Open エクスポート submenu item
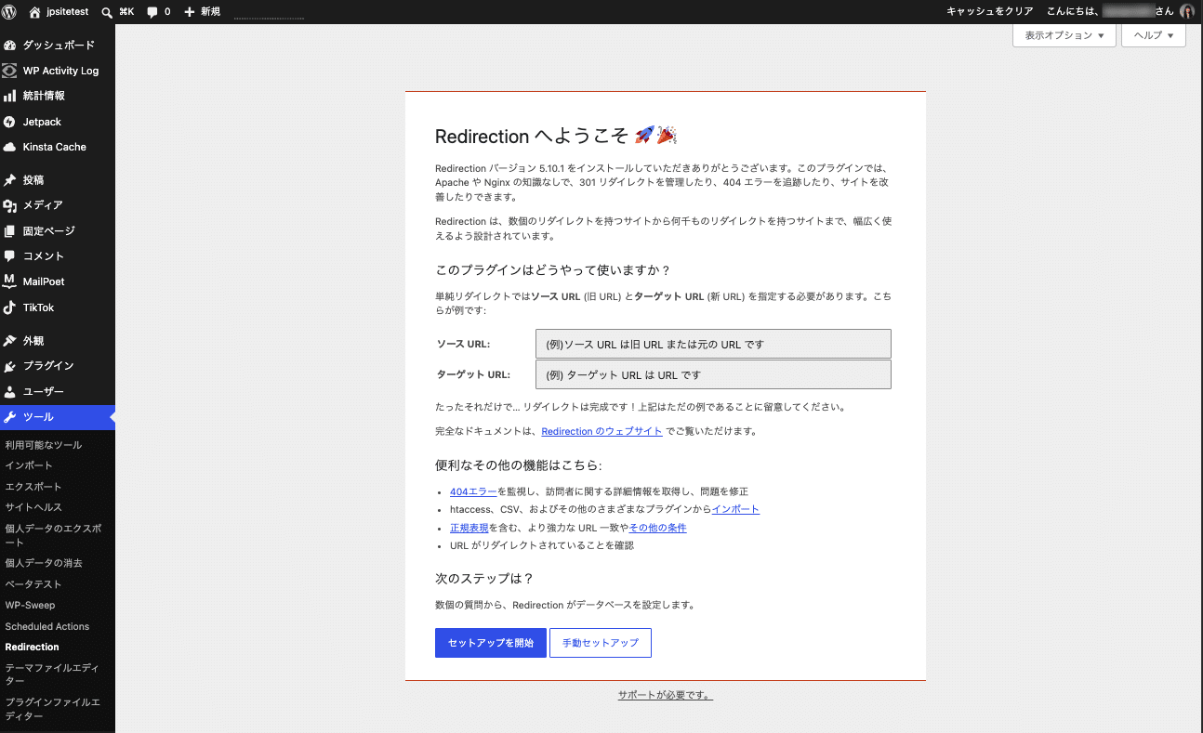1203x733 pixels. (33, 487)
